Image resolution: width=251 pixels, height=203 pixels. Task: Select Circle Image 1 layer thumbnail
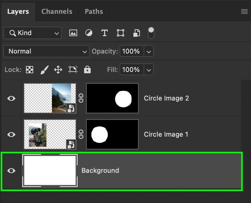(x=50, y=134)
